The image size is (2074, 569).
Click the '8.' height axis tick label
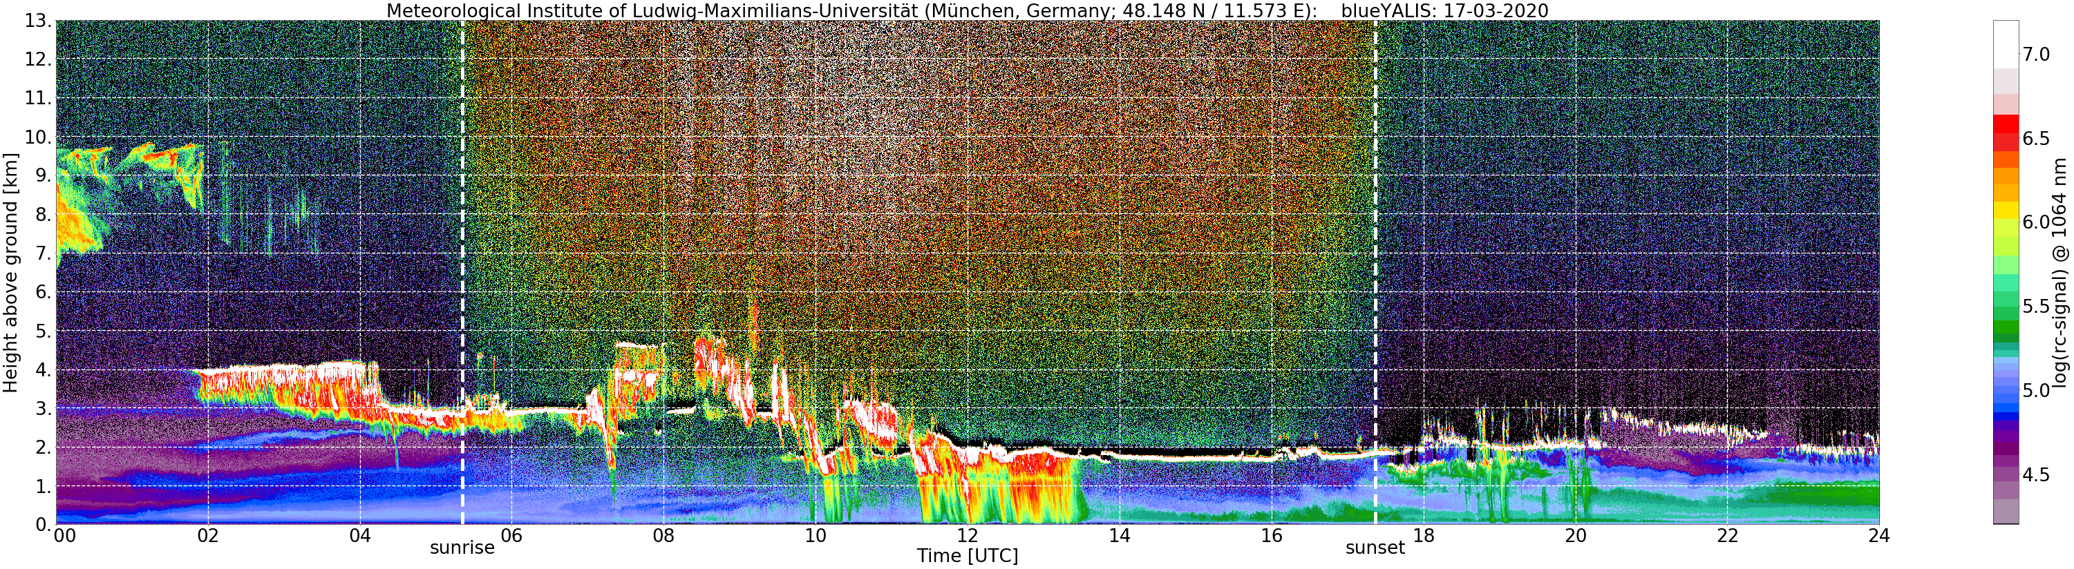(x=44, y=215)
